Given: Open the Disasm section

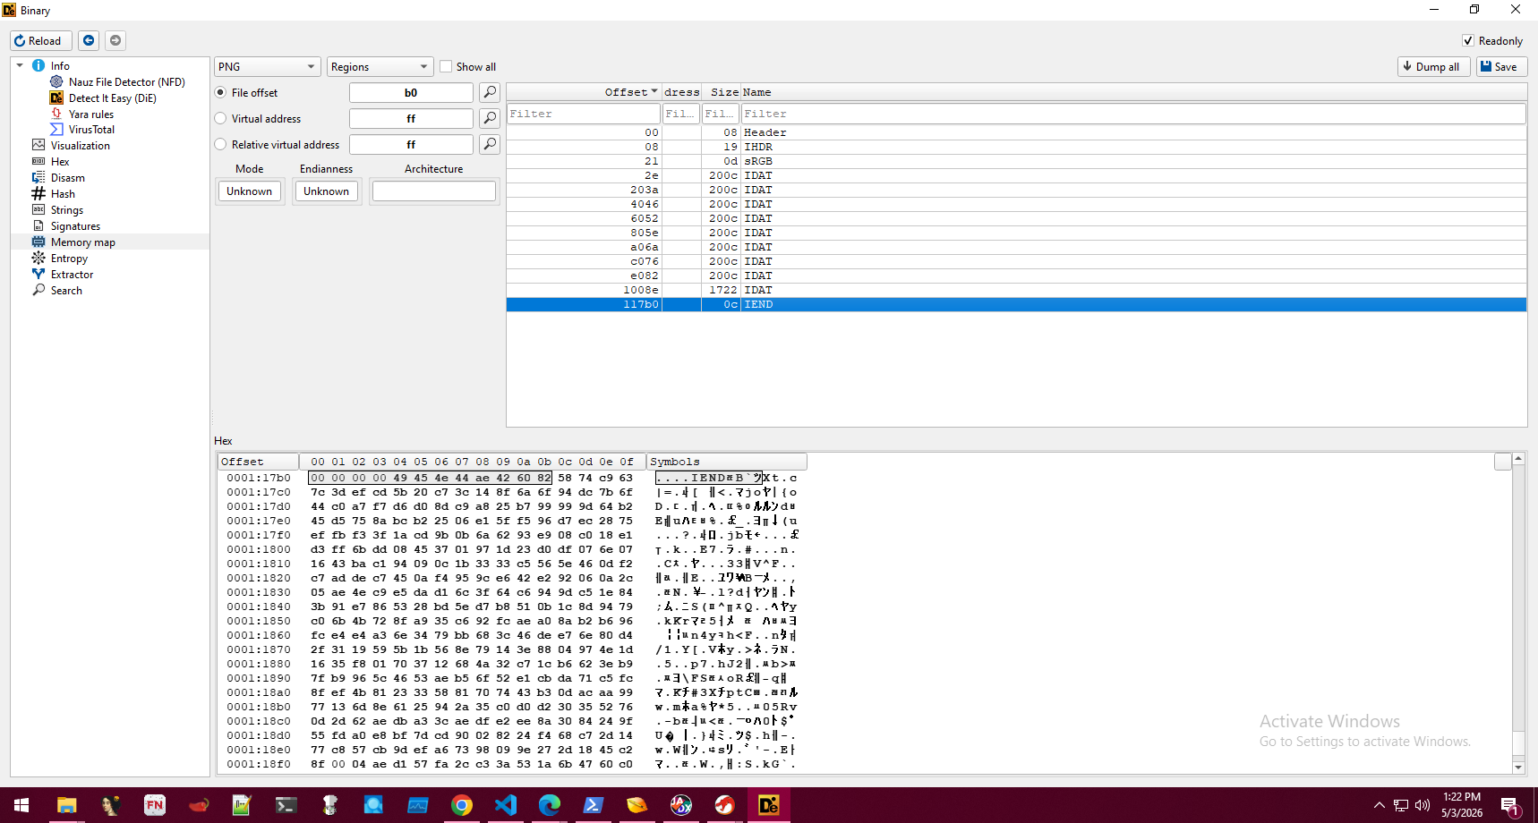Looking at the screenshot, I should point(67,178).
